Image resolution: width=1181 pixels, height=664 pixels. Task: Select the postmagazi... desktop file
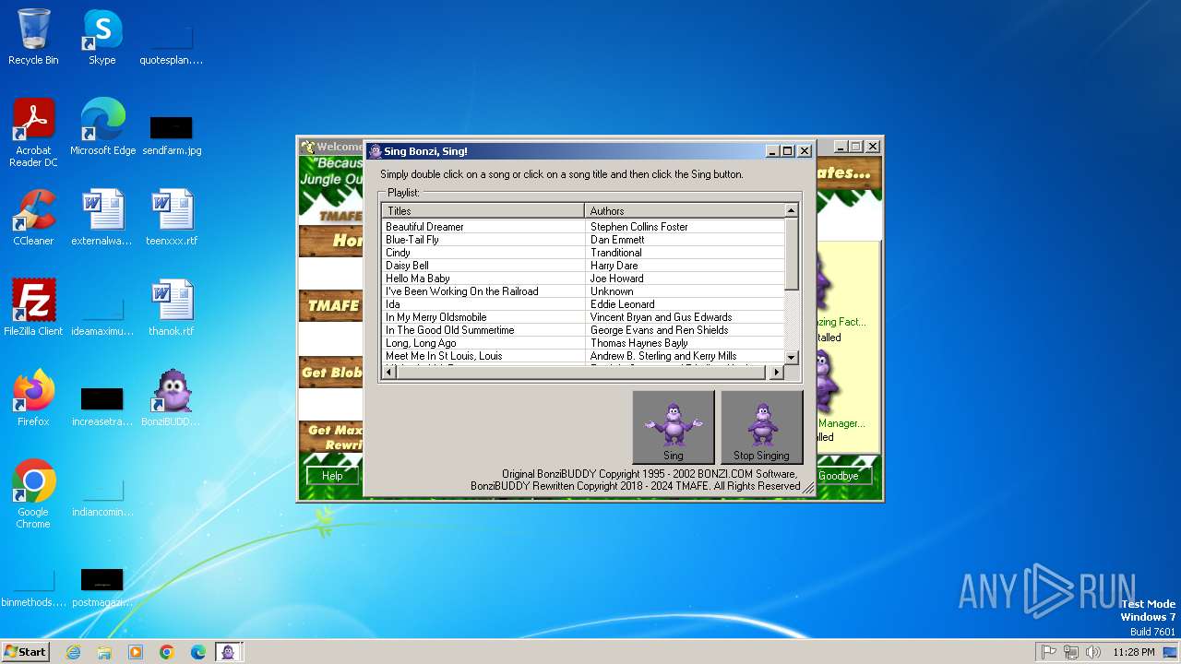pyautogui.click(x=102, y=587)
